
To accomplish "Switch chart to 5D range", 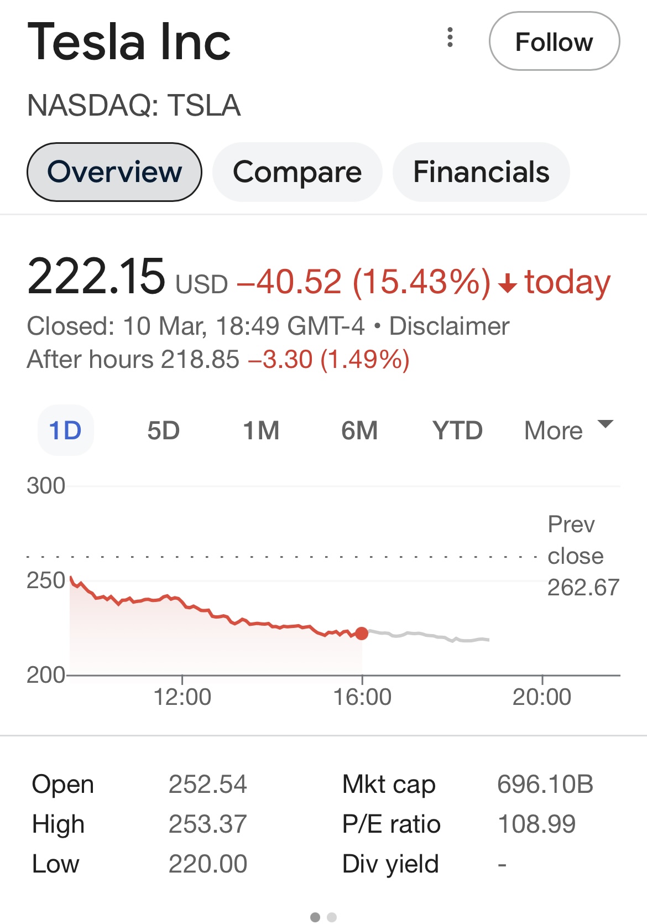I will pyautogui.click(x=163, y=430).
